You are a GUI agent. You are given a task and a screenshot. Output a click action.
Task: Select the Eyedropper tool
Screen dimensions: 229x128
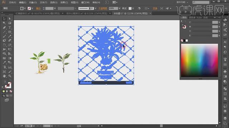point(4,63)
